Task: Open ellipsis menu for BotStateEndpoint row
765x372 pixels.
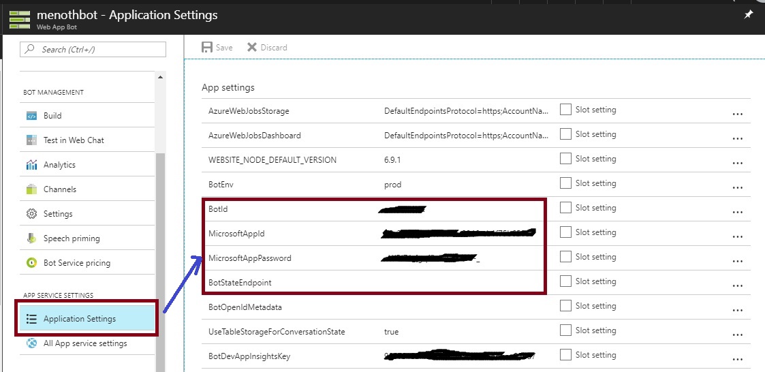Action: pyautogui.click(x=737, y=286)
